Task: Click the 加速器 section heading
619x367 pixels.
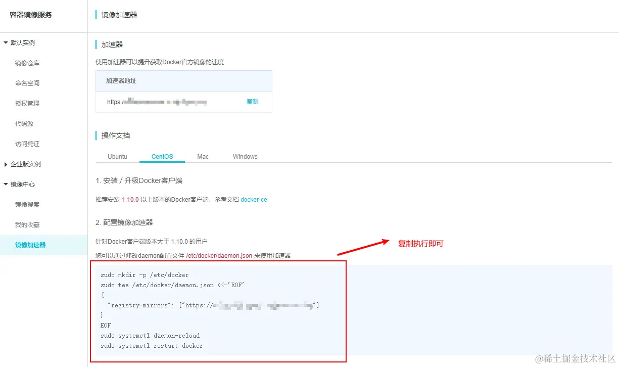Action: 112,44
